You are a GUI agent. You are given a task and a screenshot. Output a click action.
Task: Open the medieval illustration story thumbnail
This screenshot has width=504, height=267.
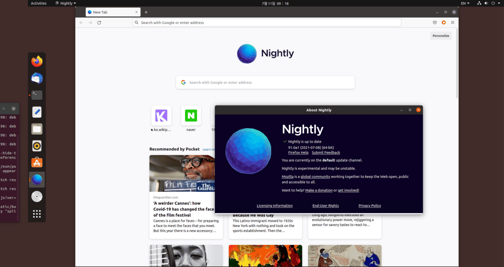pyautogui.click(x=345, y=256)
